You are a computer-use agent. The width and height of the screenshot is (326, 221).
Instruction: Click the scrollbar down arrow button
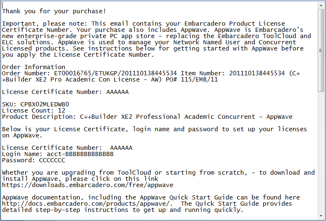321,216
